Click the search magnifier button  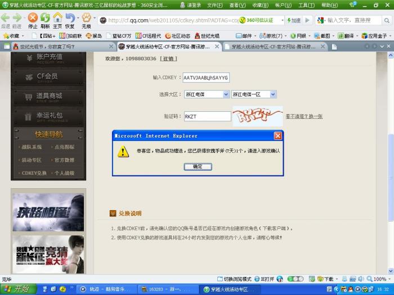tap(387, 21)
